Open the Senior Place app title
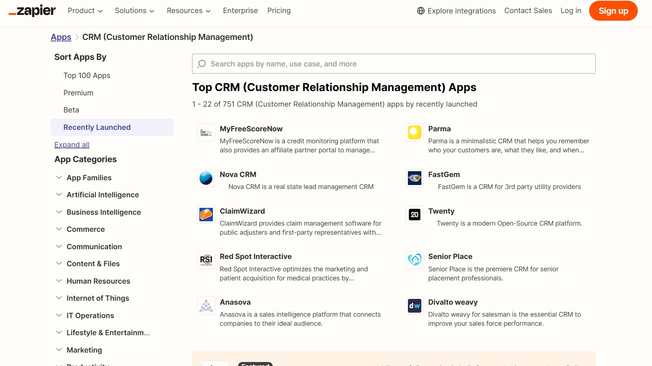The height and width of the screenshot is (366, 652). click(x=450, y=256)
